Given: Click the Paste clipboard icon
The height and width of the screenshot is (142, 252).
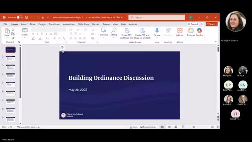Looking at the screenshot, I should point(7,31).
